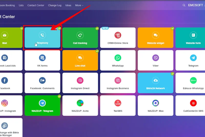Open the WhatsApp channel icon
Viewport: 205px width, 137px height.
(118, 58)
